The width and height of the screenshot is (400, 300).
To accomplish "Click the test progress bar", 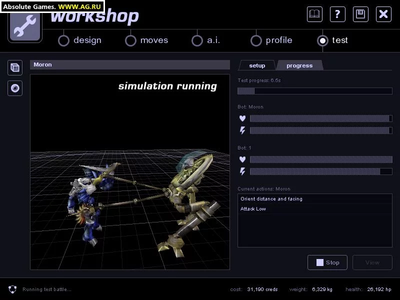I will coord(315,91).
